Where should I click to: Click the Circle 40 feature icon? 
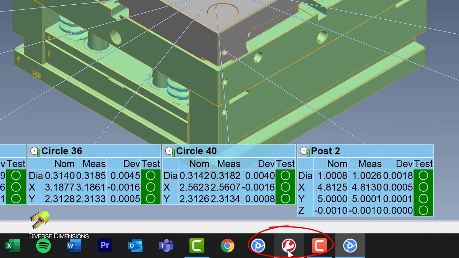tap(170, 151)
